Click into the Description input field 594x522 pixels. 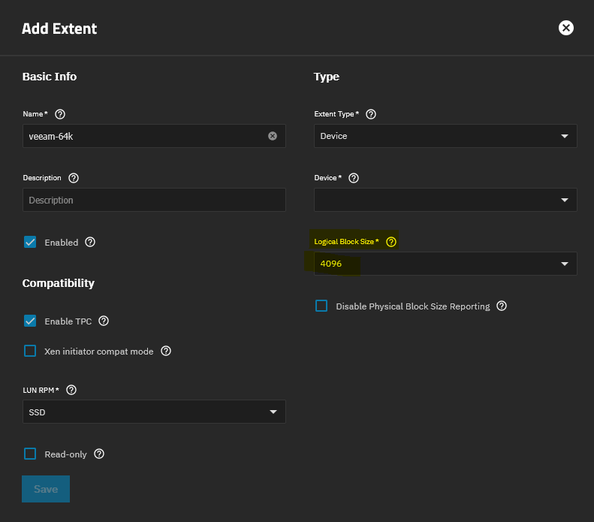pyautogui.click(x=154, y=200)
